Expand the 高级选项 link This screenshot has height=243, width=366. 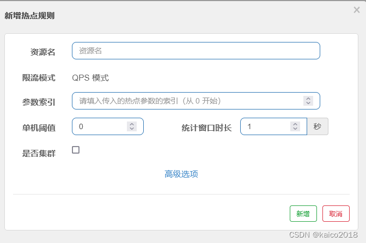181,174
